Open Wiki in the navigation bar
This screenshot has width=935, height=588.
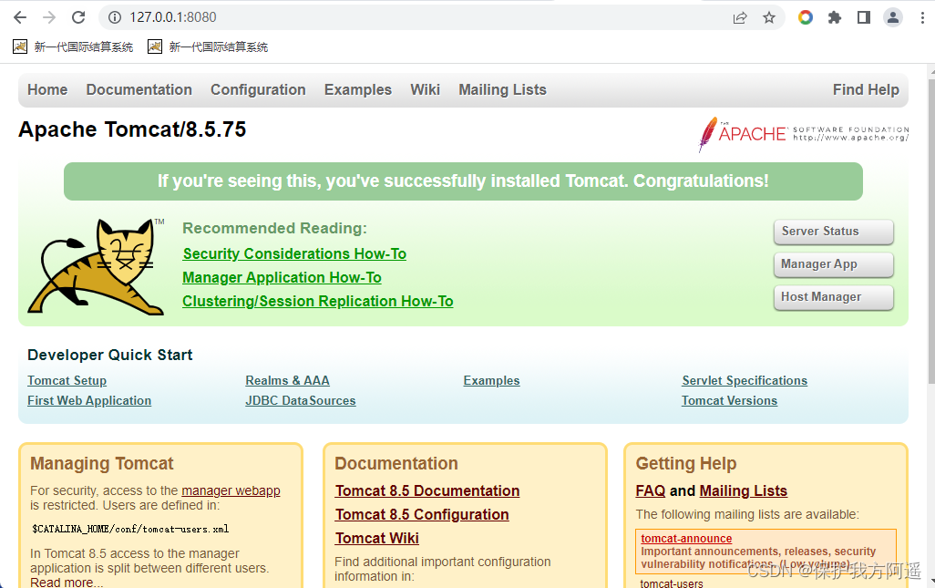(x=426, y=89)
